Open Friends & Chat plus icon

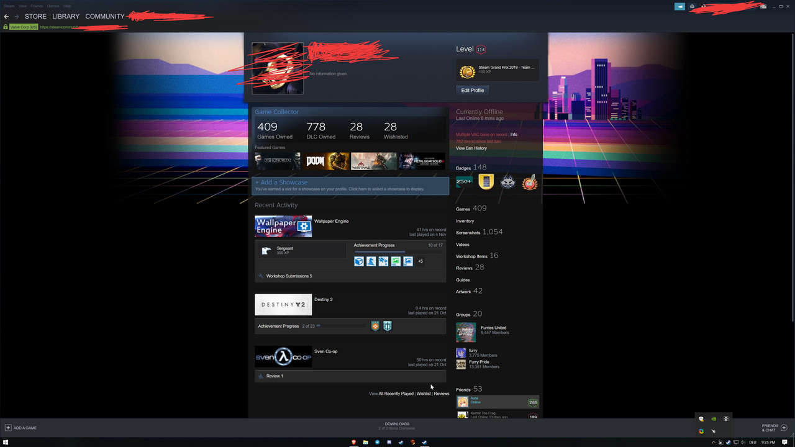(784, 428)
